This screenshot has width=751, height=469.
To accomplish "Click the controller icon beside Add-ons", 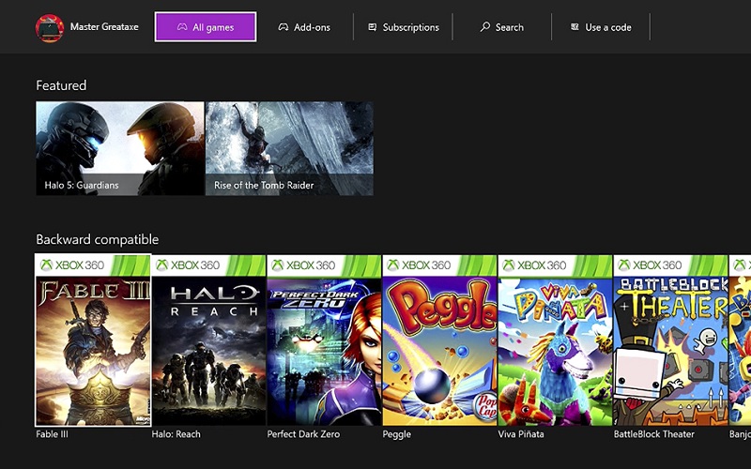I will tap(284, 27).
